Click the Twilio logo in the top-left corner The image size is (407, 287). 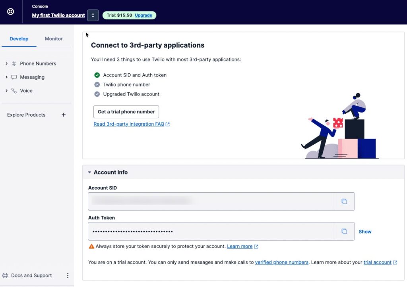point(10,11)
